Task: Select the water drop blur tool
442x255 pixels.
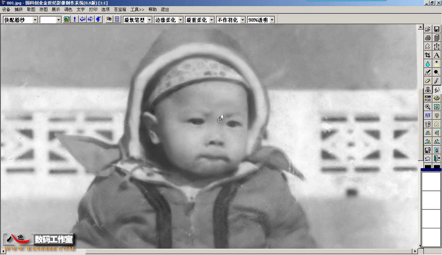Action: tap(428, 64)
